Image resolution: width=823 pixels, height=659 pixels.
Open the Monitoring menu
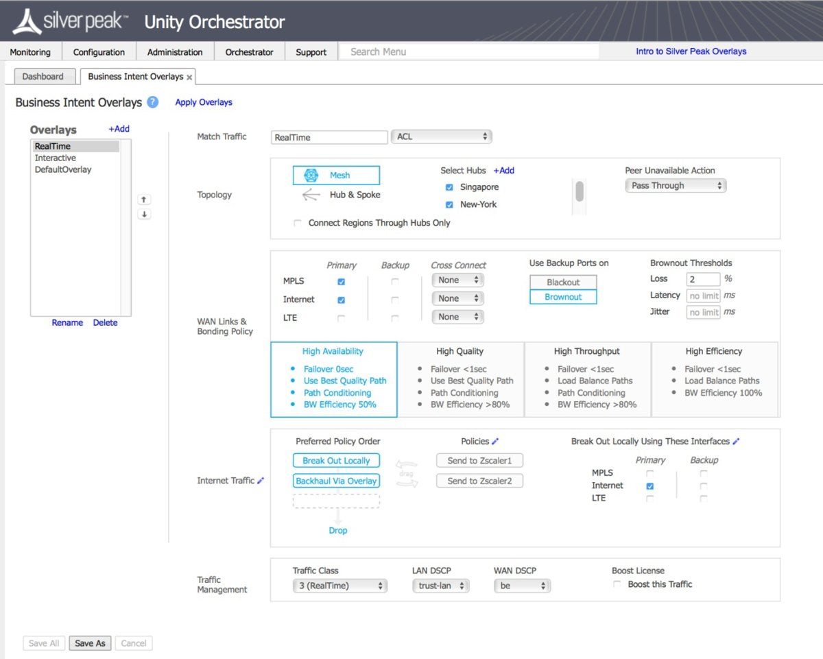coord(30,52)
